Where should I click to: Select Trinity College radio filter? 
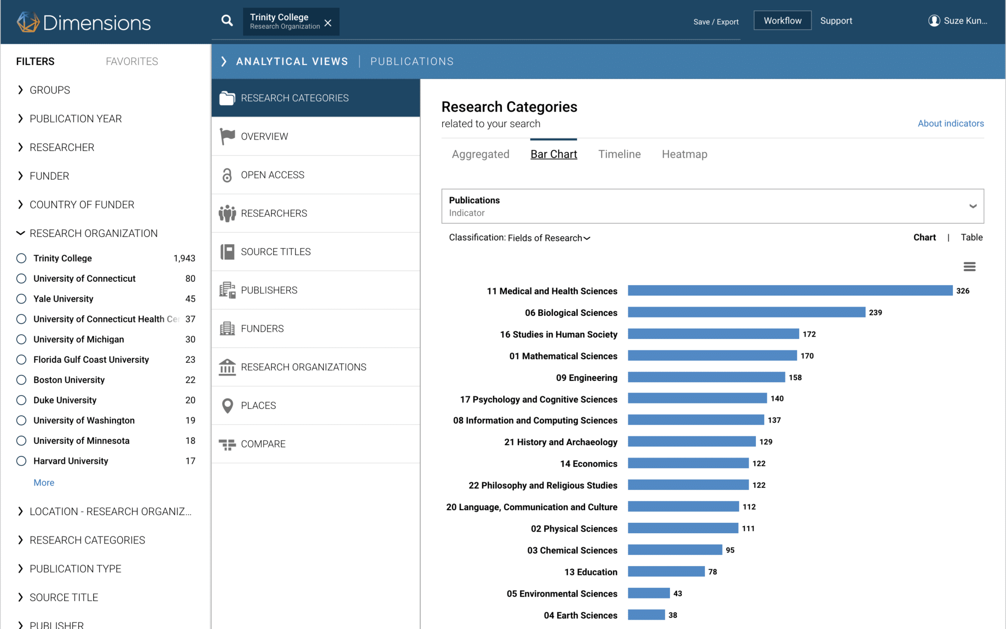[x=21, y=258]
